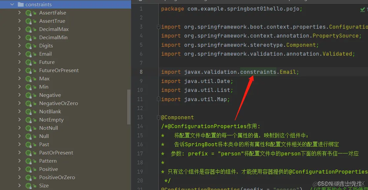368x190 pixels.
Task: Click the AssertTrue annotation icon
Action: tap(28, 21)
